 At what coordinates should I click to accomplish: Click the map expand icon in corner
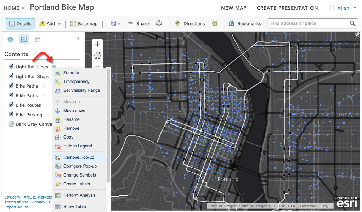coord(357,35)
